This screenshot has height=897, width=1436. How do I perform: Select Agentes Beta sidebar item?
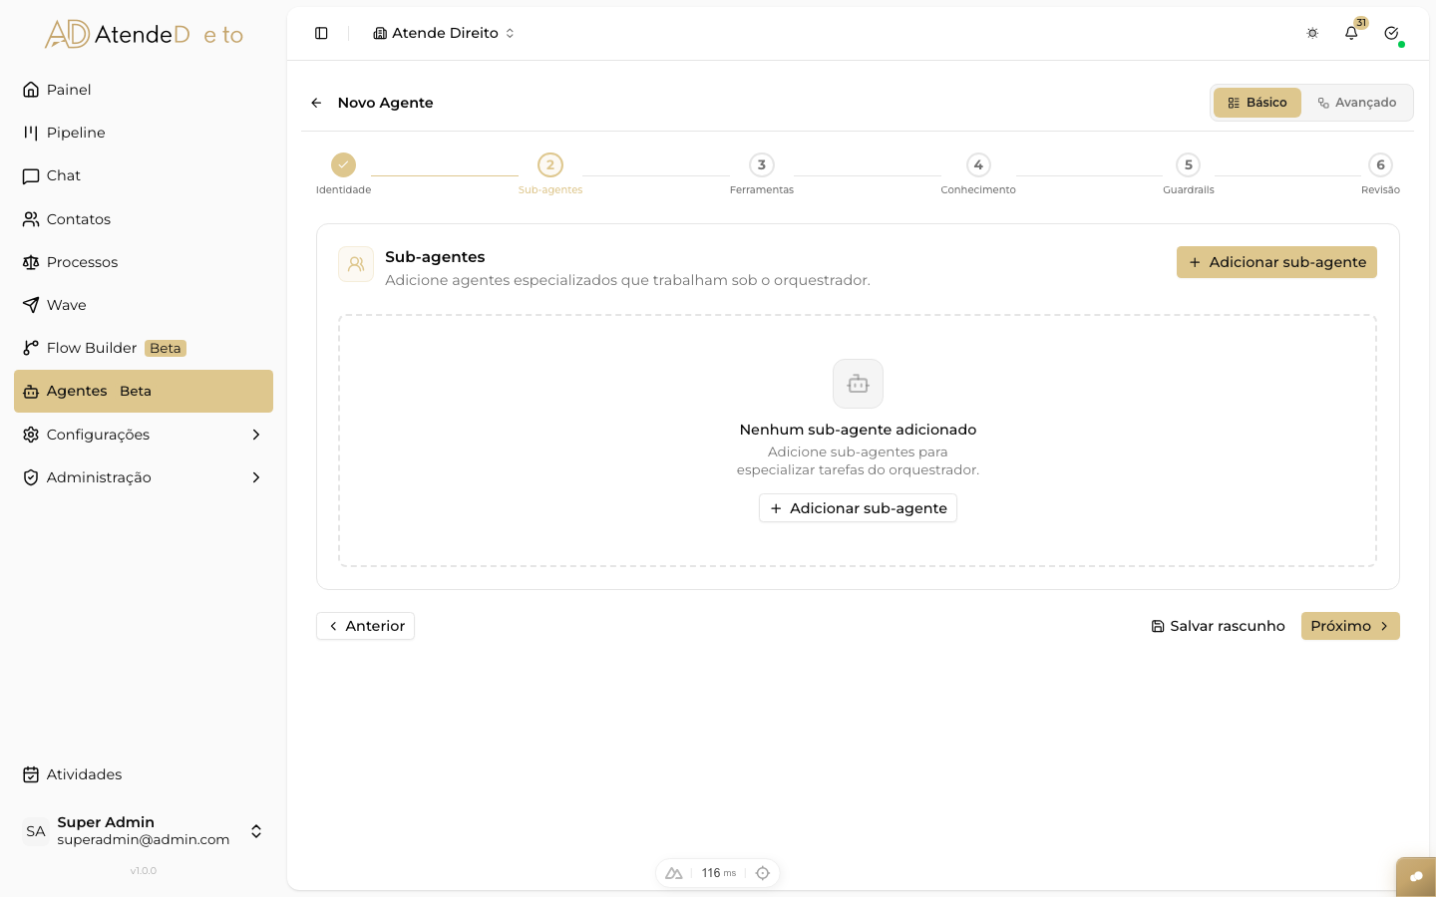(x=144, y=391)
